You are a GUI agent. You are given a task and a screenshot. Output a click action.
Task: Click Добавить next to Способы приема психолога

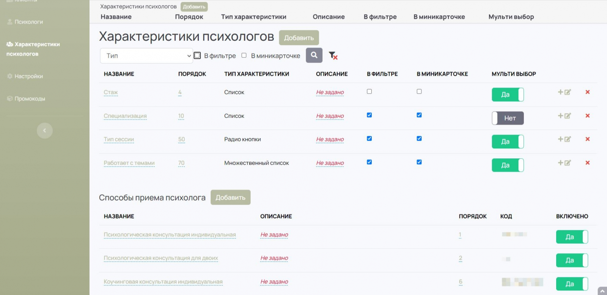point(231,197)
